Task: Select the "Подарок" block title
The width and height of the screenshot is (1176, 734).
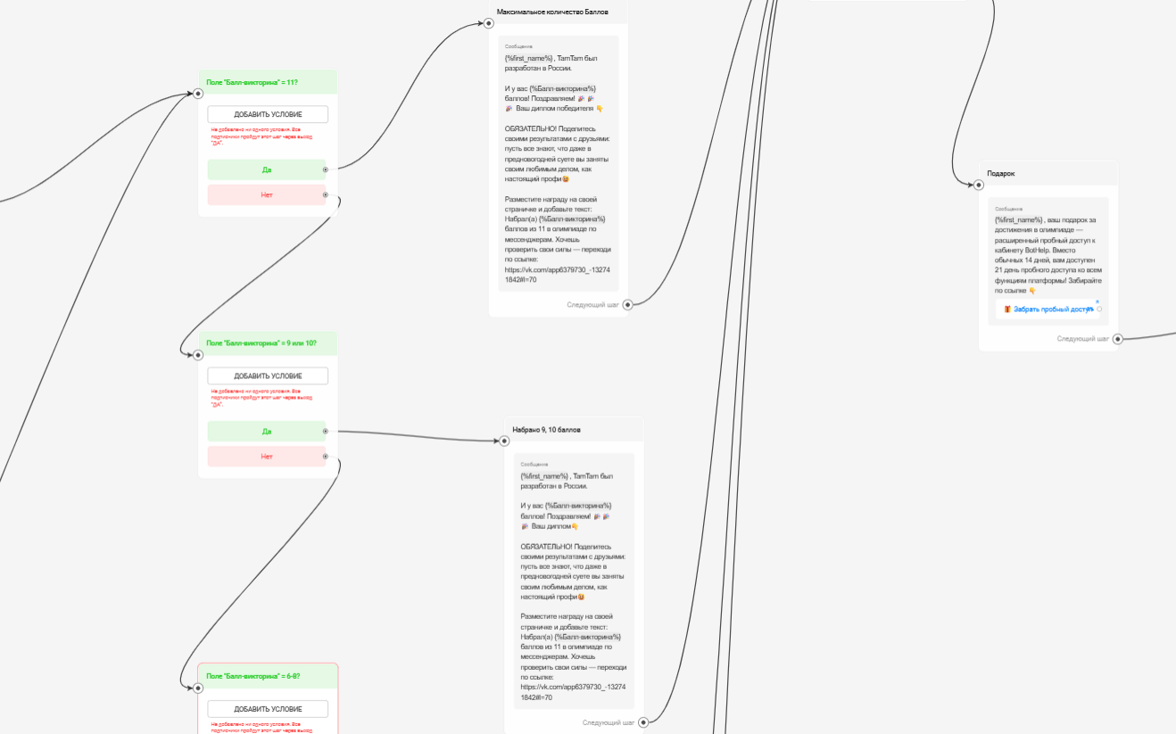Action: pos(1001,174)
